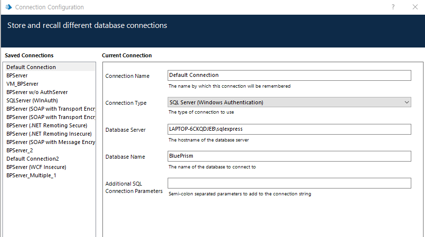Select BPServer (.NET Remoting Insecure) connection
This screenshot has width=425, height=237.
50,134
